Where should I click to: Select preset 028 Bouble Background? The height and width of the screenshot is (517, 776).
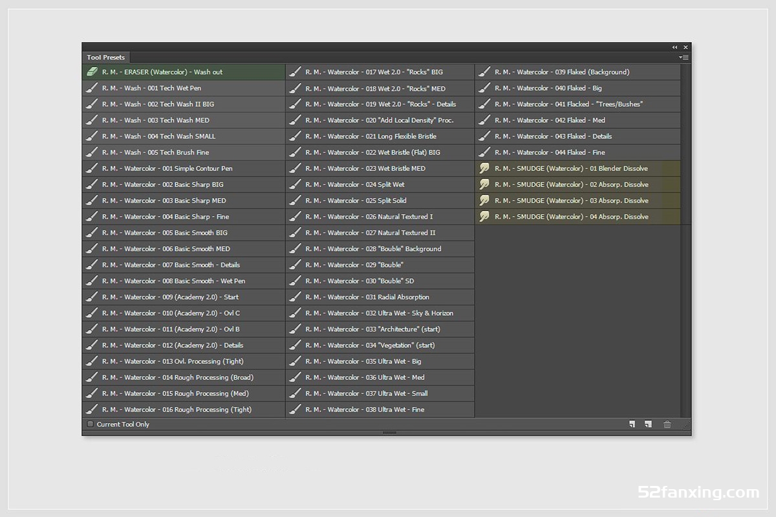(380, 249)
